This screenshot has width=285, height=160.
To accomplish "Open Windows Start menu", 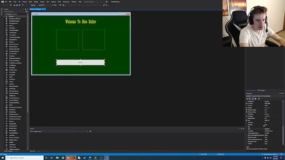I will (x=3, y=158).
